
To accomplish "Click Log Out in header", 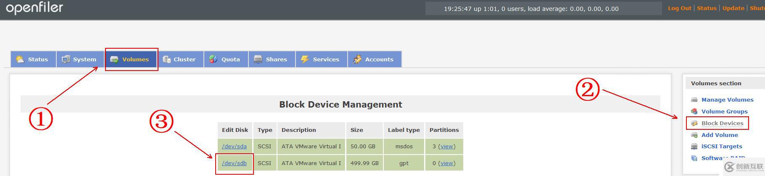I will [x=679, y=8].
